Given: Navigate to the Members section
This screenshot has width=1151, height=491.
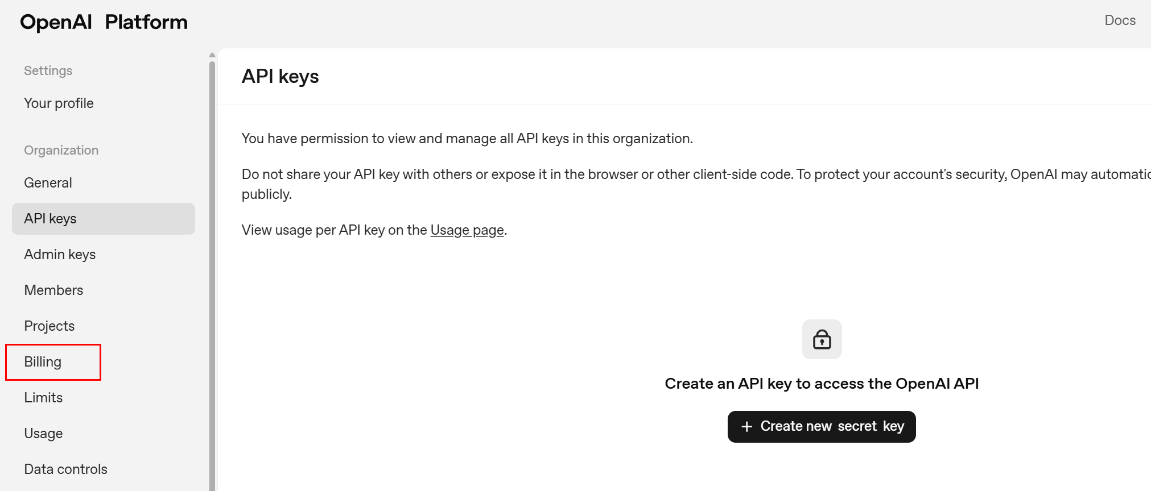Looking at the screenshot, I should (53, 290).
